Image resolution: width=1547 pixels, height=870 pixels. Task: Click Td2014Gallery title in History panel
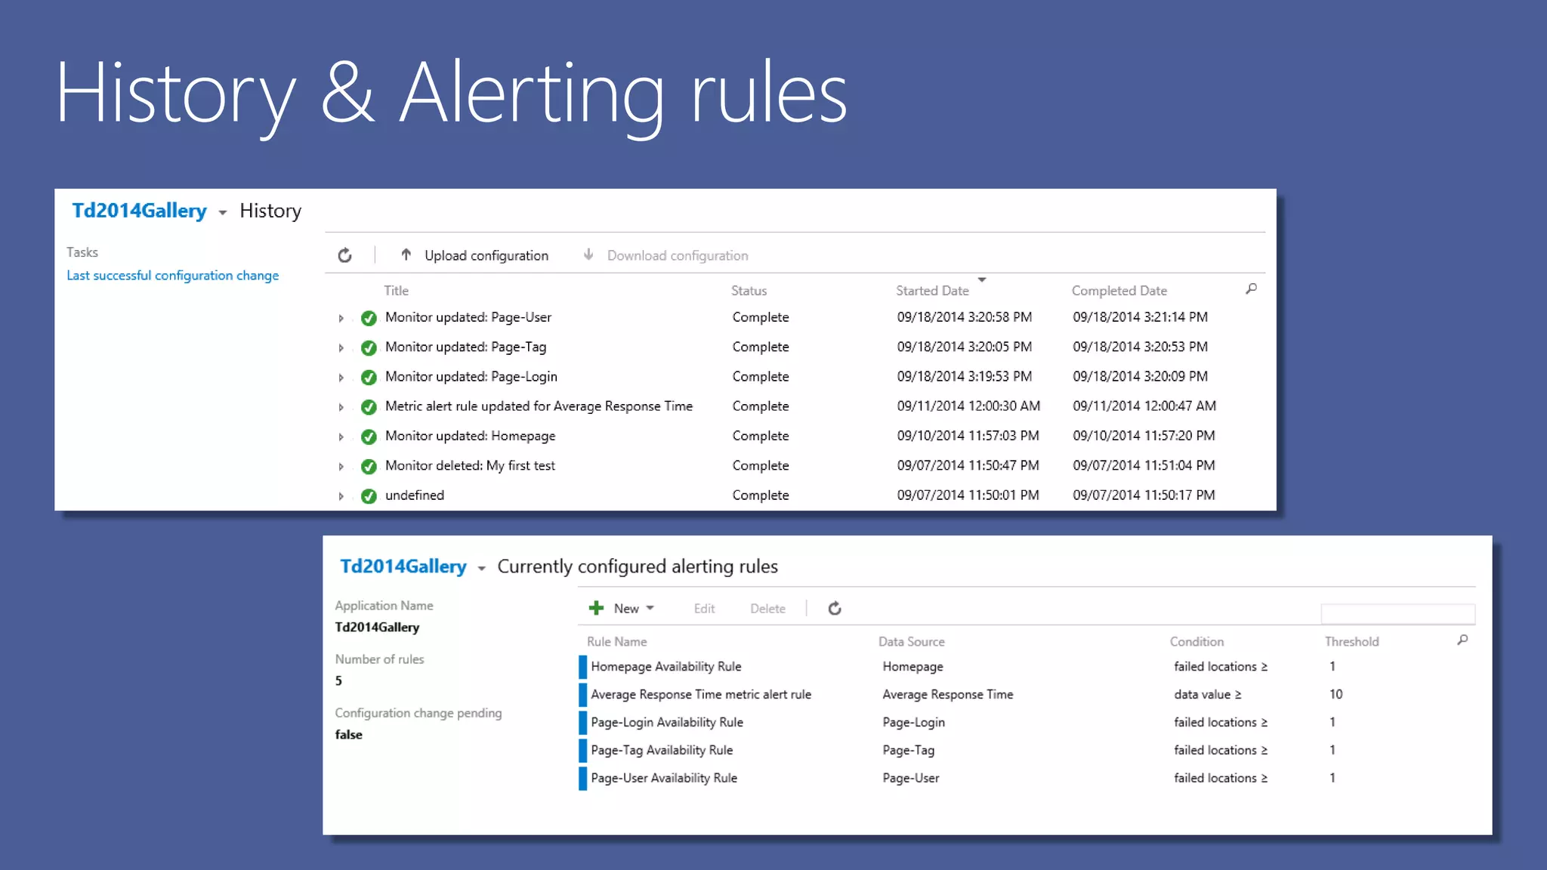click(139, 211)
